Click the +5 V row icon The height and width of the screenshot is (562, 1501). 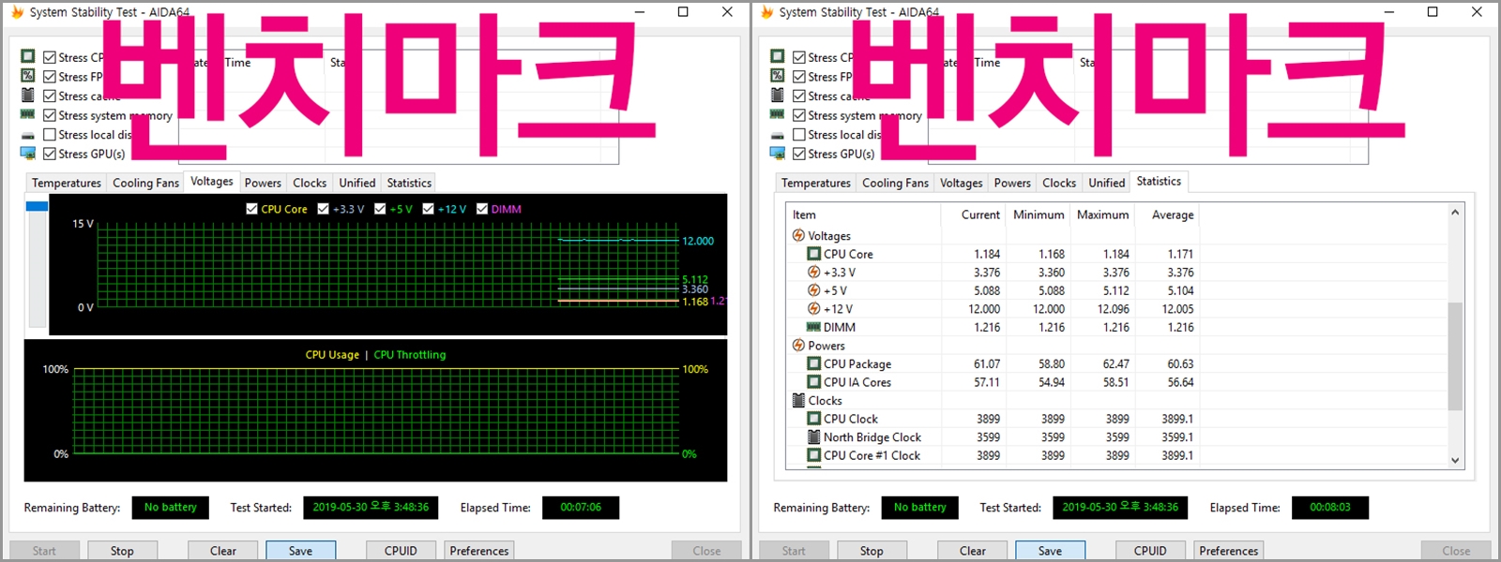814,290
